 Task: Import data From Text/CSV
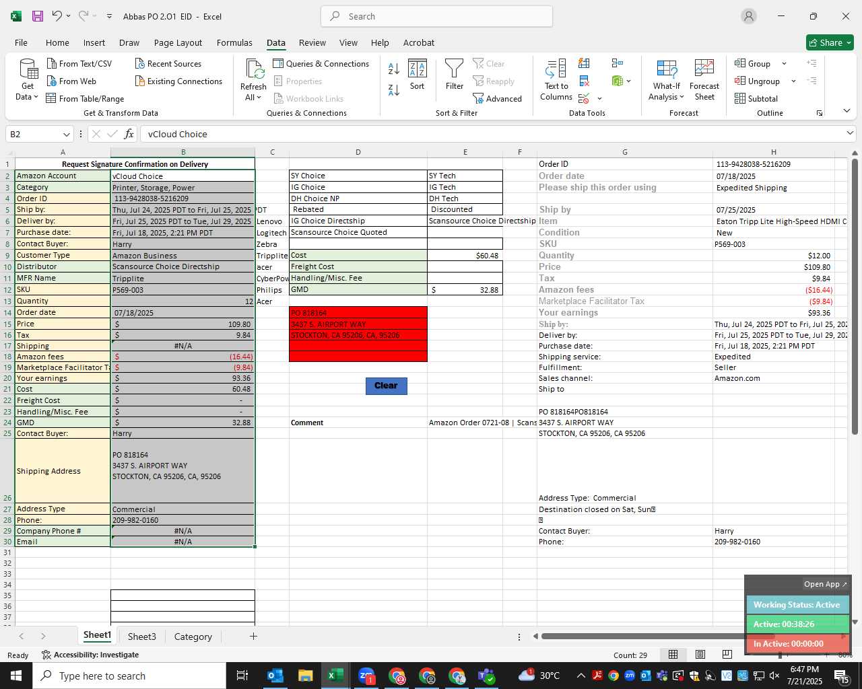click(x=79, y=63)
